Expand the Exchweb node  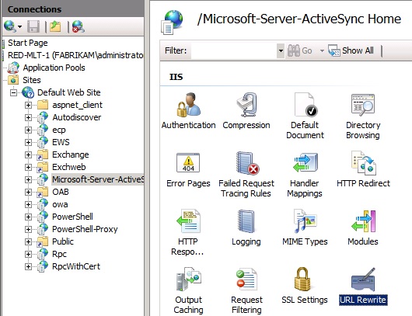28,167
